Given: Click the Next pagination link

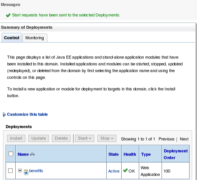Looking at the screenshot, I should (x=184, y=139).
